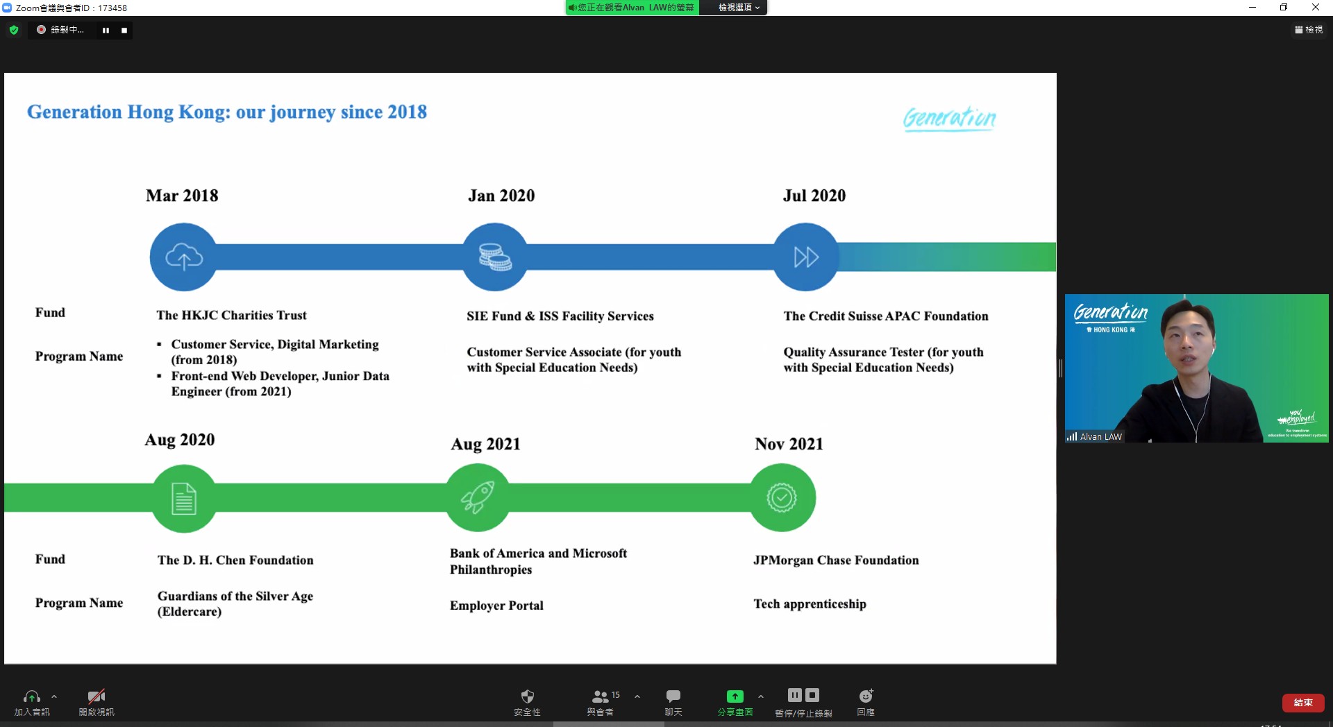Restore down the Zoom meeting window
The image size is (1333, 727).
(x=1284, y=8)
